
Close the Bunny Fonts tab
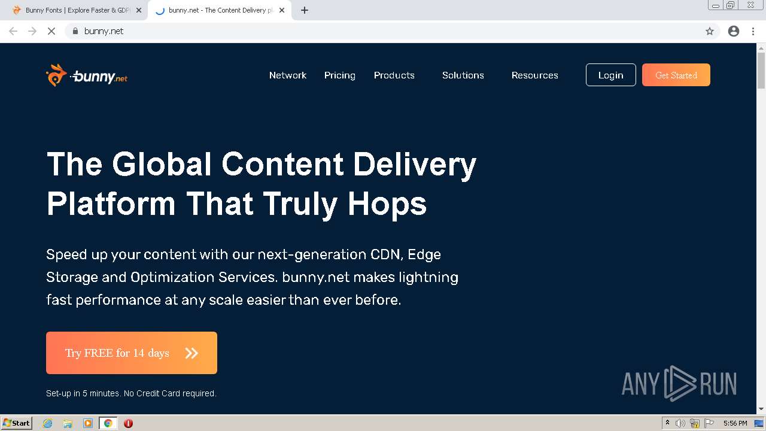(139, 10)
